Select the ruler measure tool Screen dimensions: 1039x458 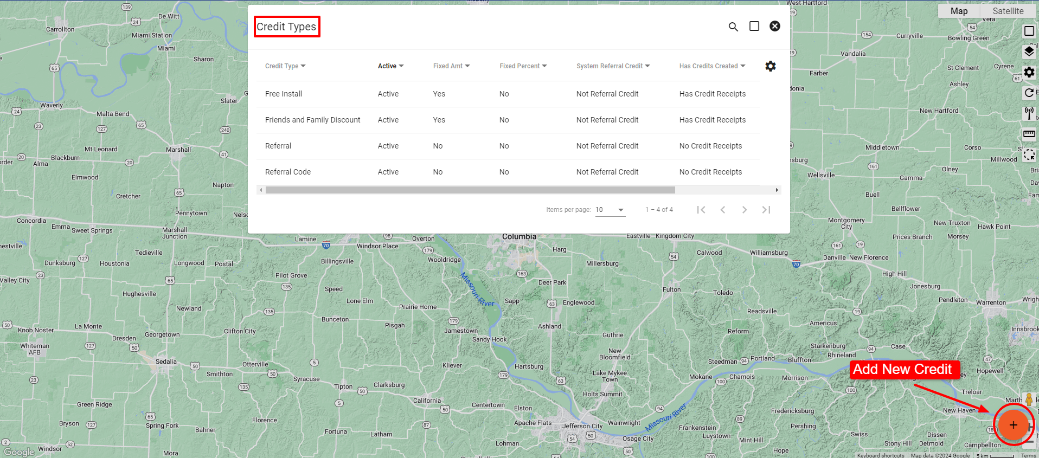tap(1029, 134)
